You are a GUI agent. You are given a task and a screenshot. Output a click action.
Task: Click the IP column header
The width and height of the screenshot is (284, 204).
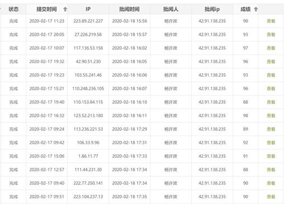pos(88,9)
